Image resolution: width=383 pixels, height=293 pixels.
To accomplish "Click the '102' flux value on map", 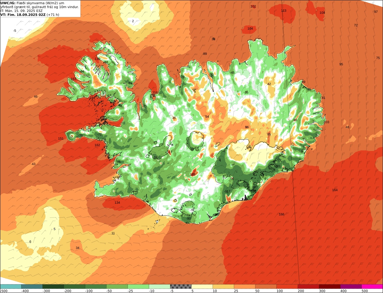I will (x=253, y=6).
